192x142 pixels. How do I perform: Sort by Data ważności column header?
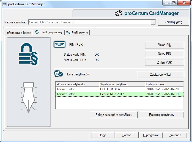click(x=164, y=84)
